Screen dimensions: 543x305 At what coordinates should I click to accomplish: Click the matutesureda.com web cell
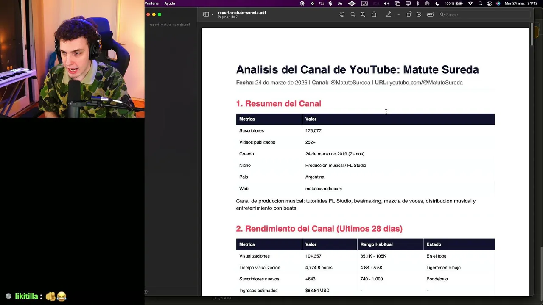tap(323, 189)
